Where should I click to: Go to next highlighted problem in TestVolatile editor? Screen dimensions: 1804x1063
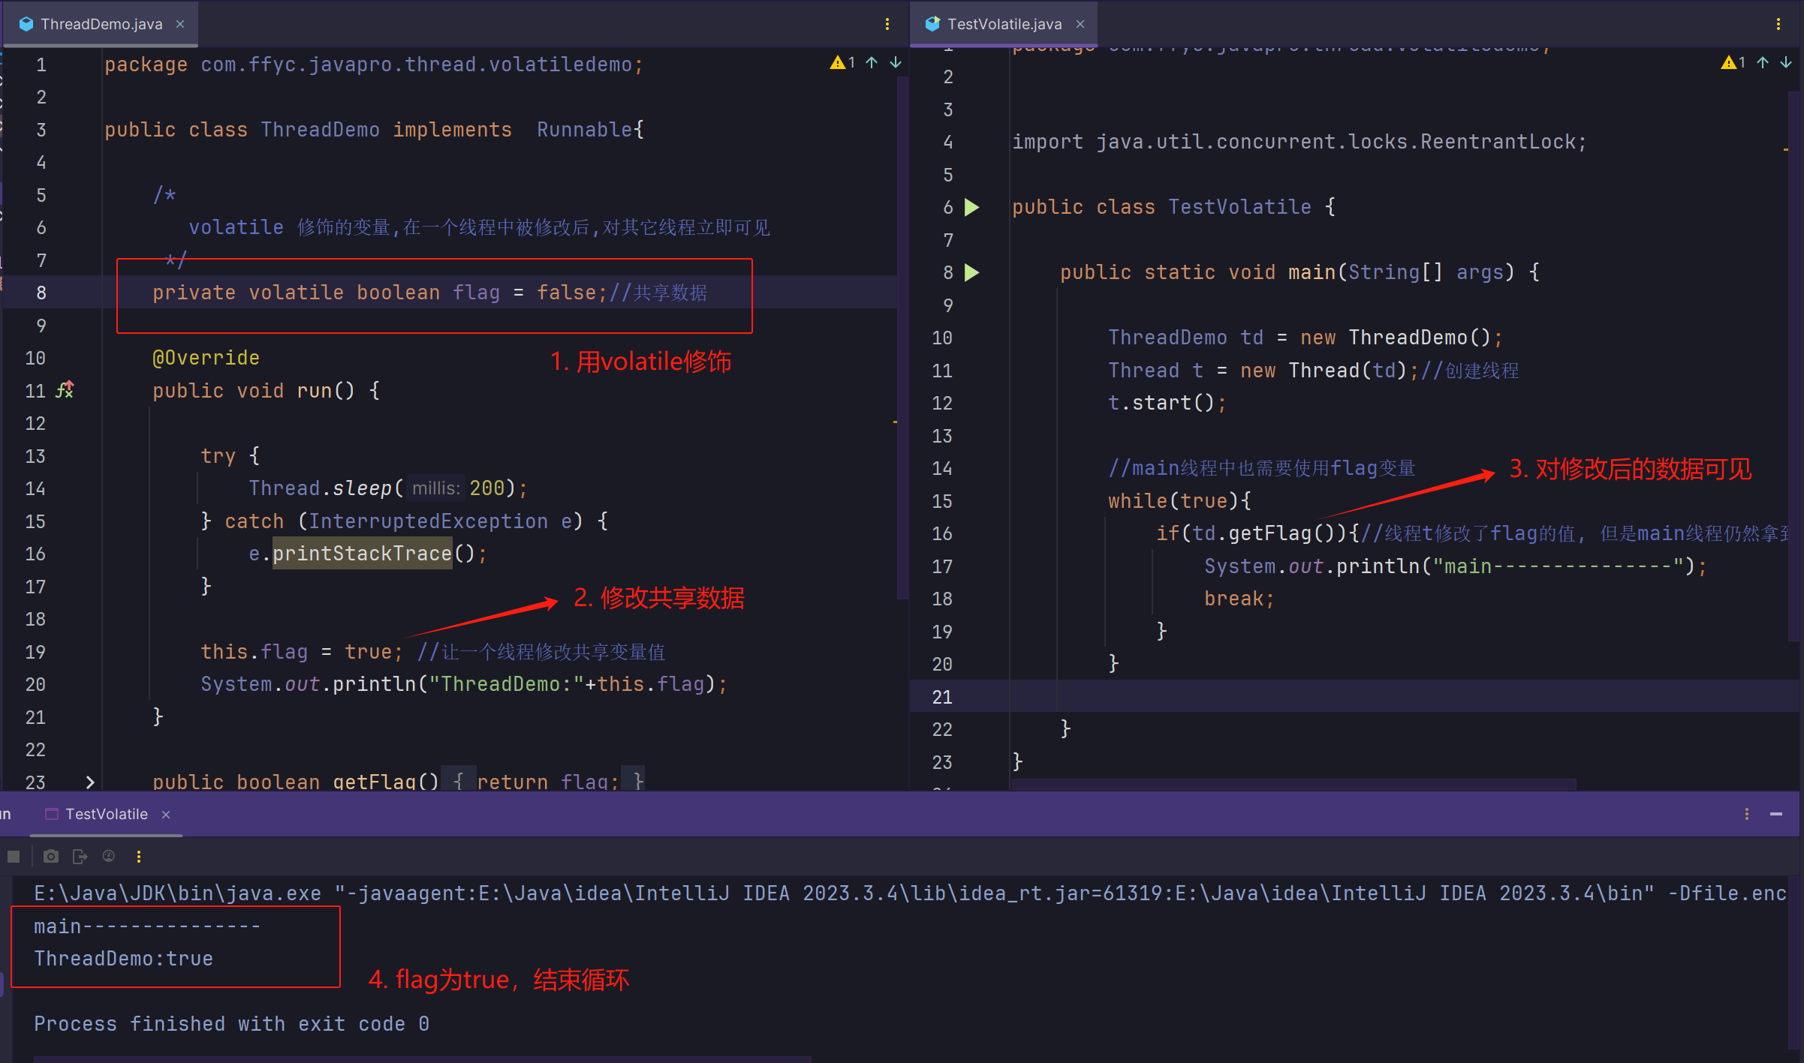[x=1786, y=63]
